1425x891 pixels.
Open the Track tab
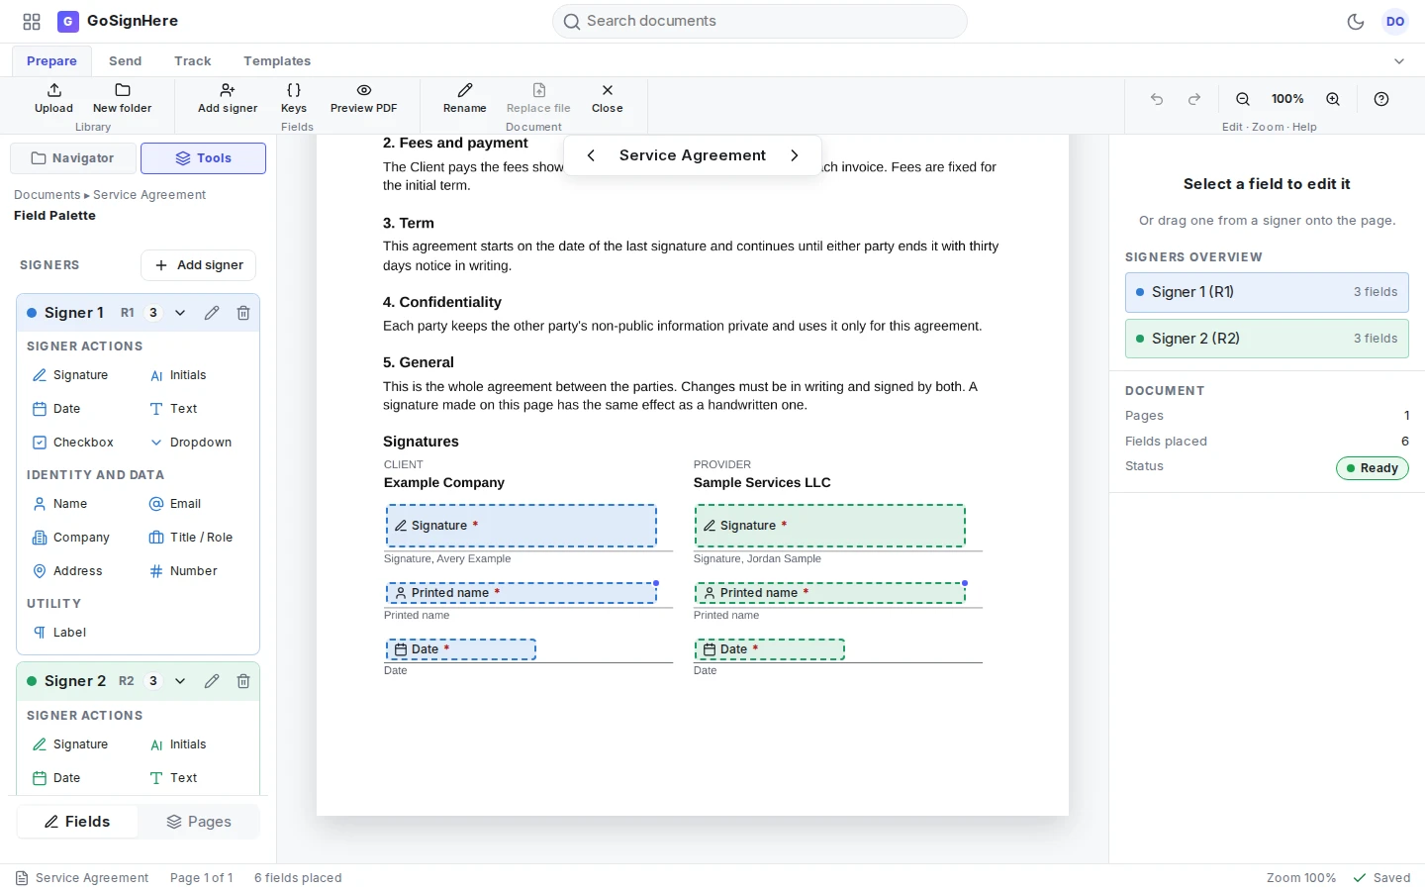(x=193, y=61)
